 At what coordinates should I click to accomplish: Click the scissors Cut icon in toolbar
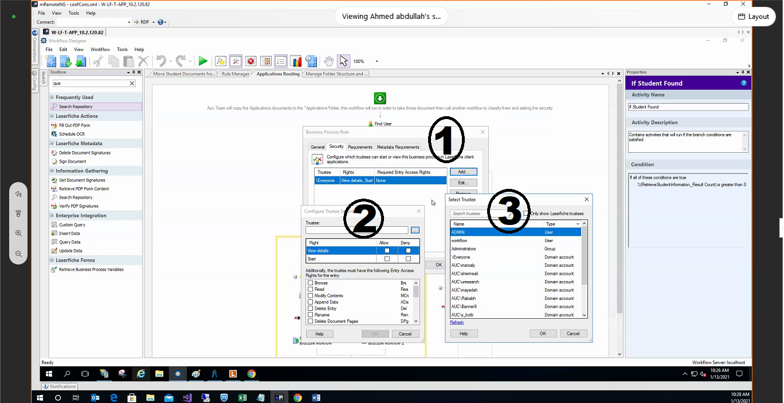click(x=98, y=61)
